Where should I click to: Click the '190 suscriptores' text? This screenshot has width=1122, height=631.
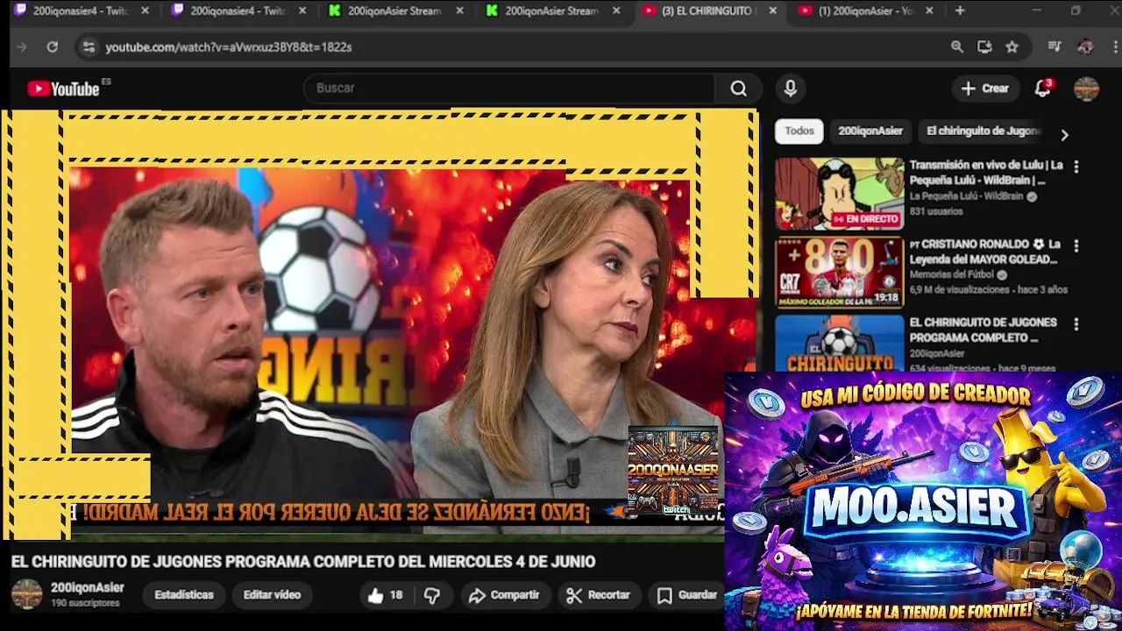(85, 603)
